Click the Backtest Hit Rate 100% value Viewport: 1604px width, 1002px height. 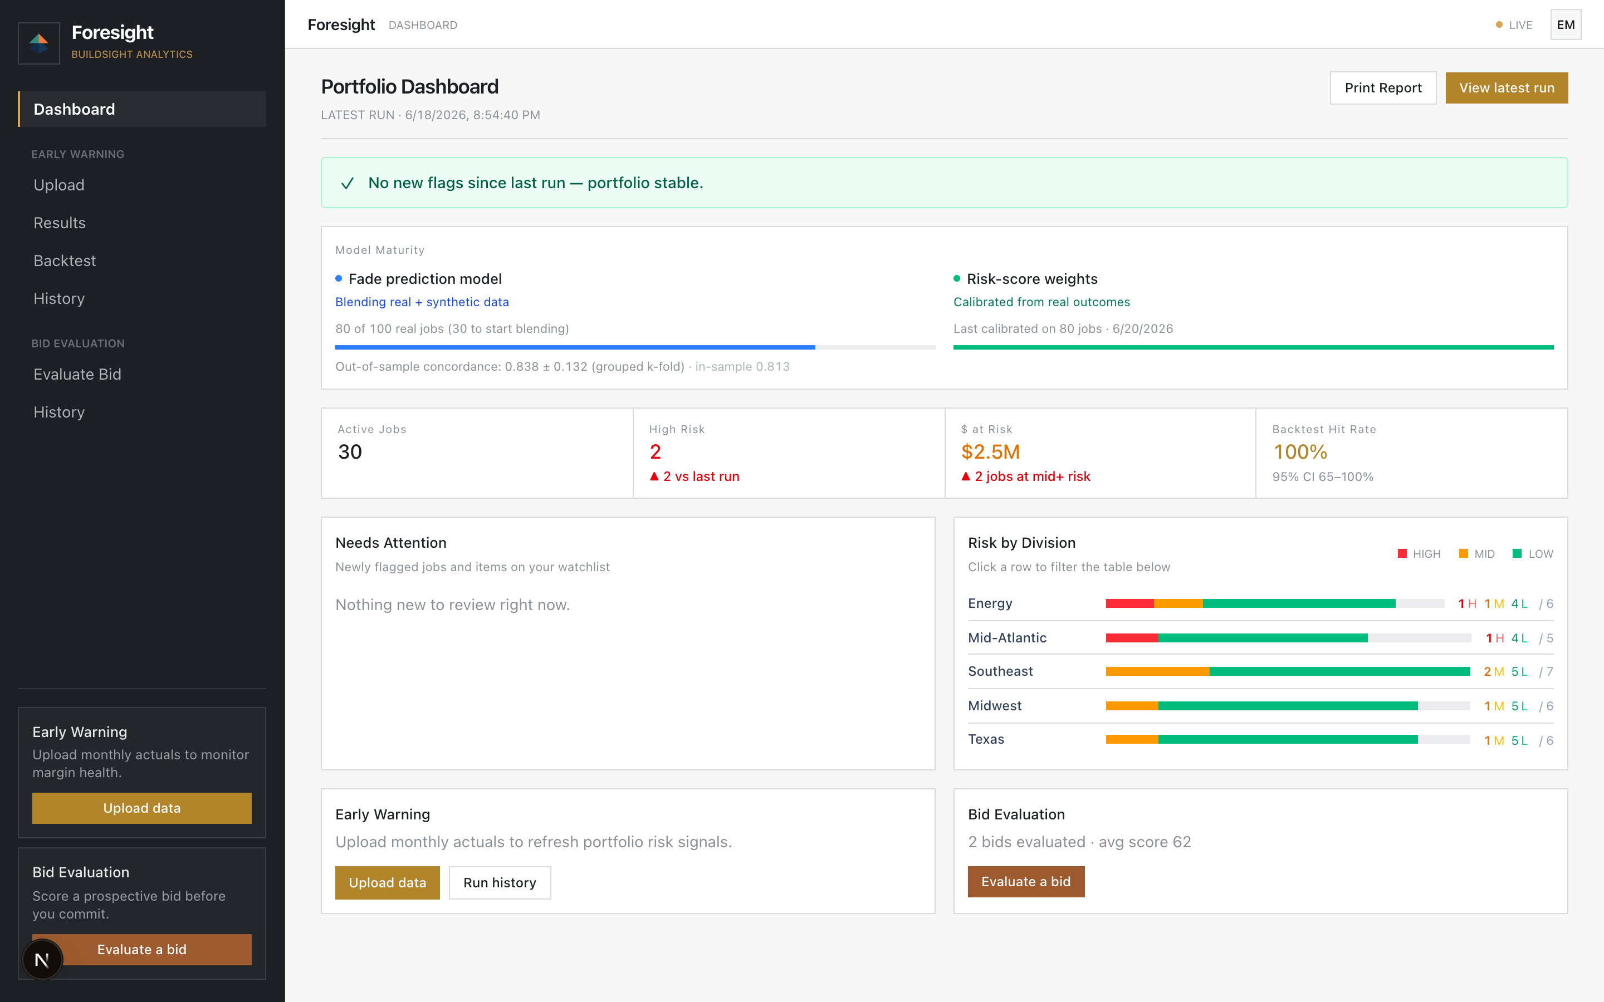coord(1300,452)
